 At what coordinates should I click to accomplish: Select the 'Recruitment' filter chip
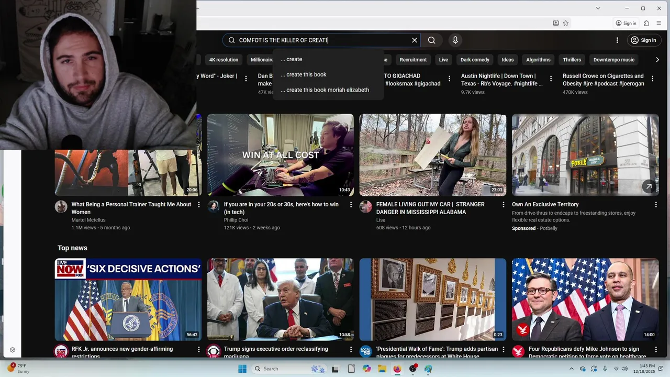413,60
